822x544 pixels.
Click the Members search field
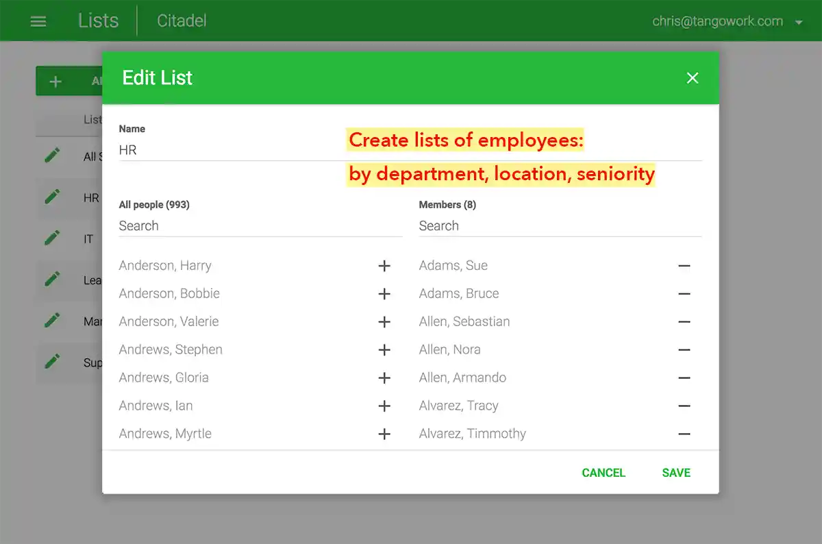click(x=560, y=226)
